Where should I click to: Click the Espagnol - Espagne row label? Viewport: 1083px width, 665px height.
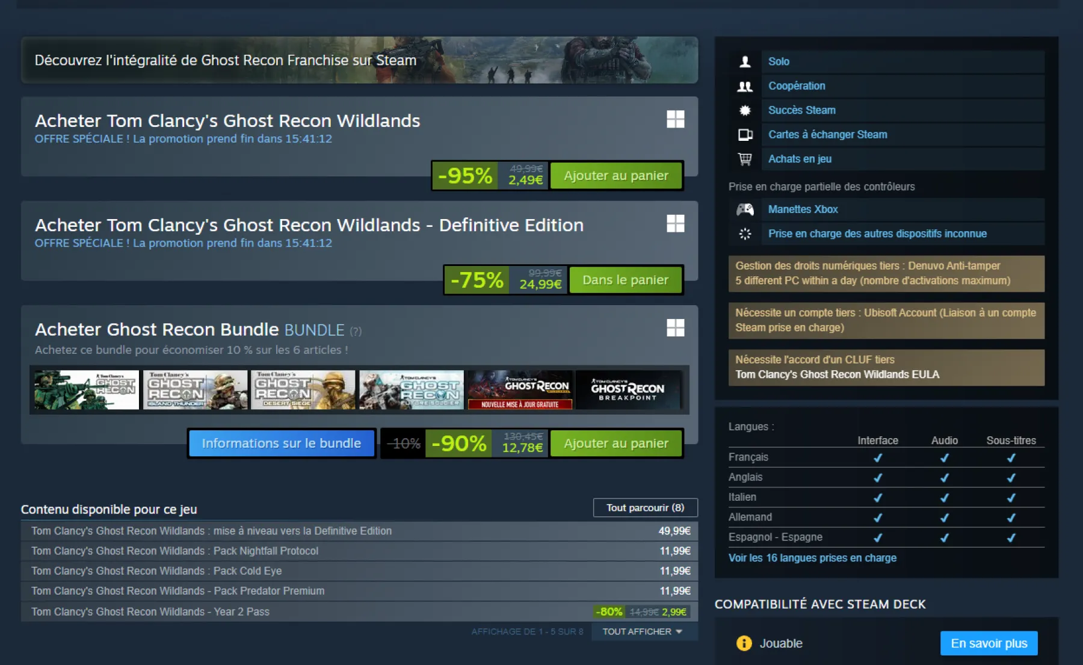[775, 537]
